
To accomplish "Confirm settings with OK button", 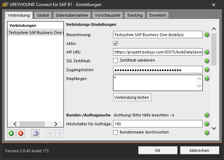I will click(158, 150).
